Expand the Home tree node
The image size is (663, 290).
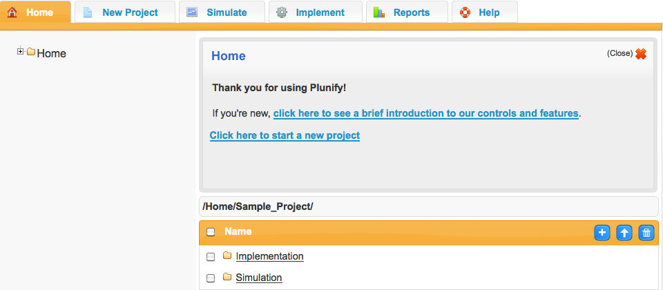pos(20,51)
